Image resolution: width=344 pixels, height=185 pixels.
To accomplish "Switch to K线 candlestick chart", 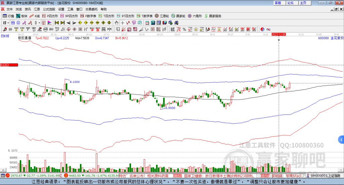I will point(35,16).
